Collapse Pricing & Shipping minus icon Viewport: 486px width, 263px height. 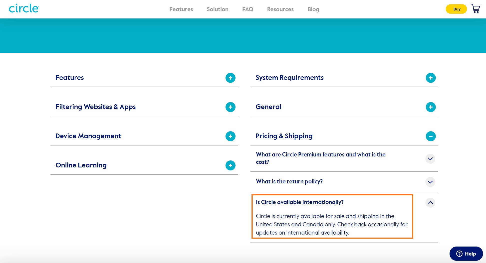click(x=431, y=136)
